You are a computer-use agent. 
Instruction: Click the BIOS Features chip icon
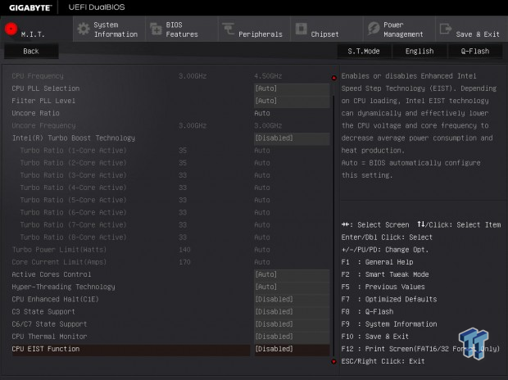tap(156, 29)
